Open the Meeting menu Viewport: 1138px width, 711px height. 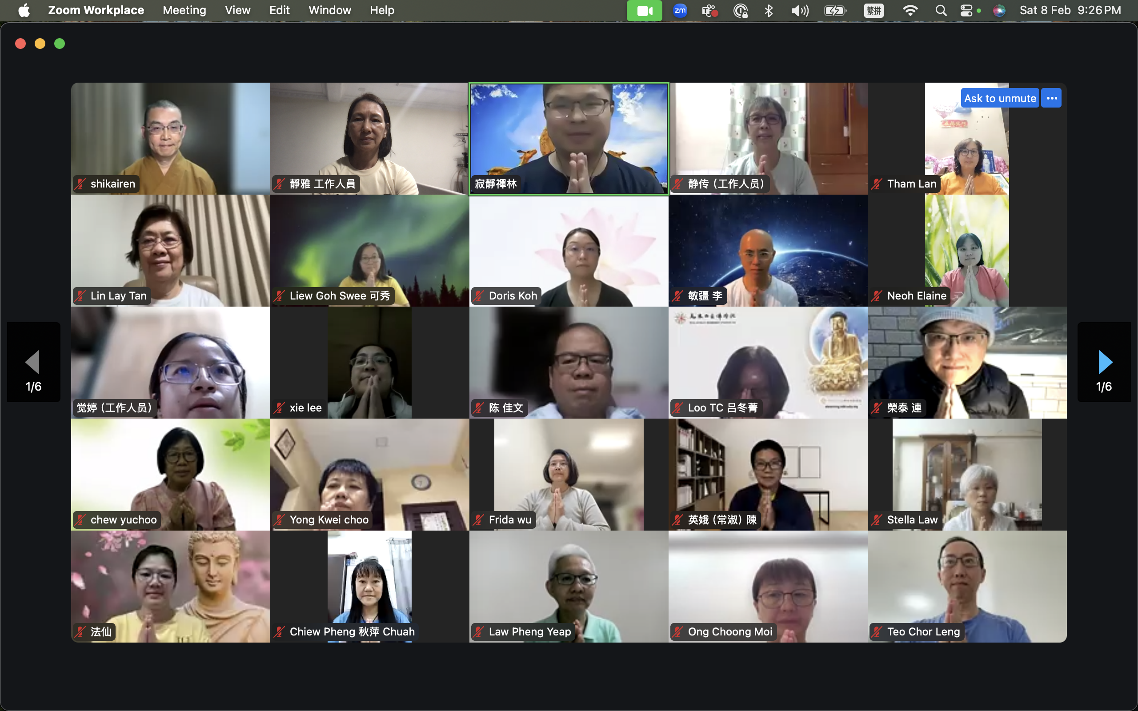184,10
